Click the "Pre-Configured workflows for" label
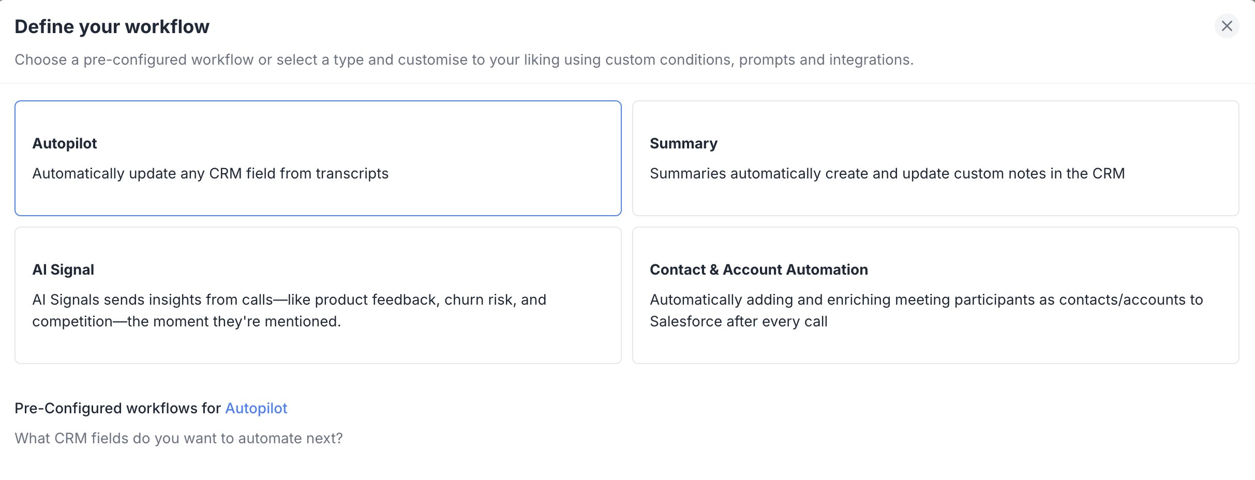The image size is (1255, 480). tap(117, 408)
